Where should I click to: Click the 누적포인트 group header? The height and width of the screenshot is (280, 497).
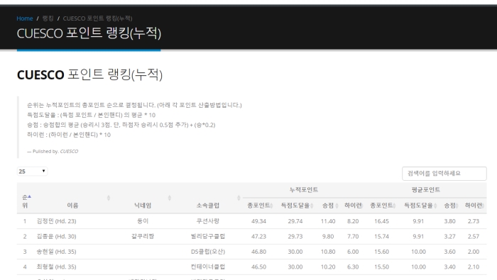[x=304, y=190]
